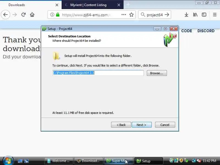
Task: Switch to Myrient Content Listing tab
Action: [92, 5]
